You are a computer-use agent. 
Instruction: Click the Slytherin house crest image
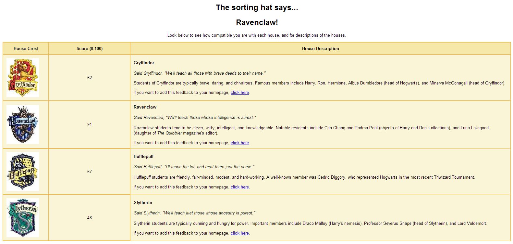point(23,218)
